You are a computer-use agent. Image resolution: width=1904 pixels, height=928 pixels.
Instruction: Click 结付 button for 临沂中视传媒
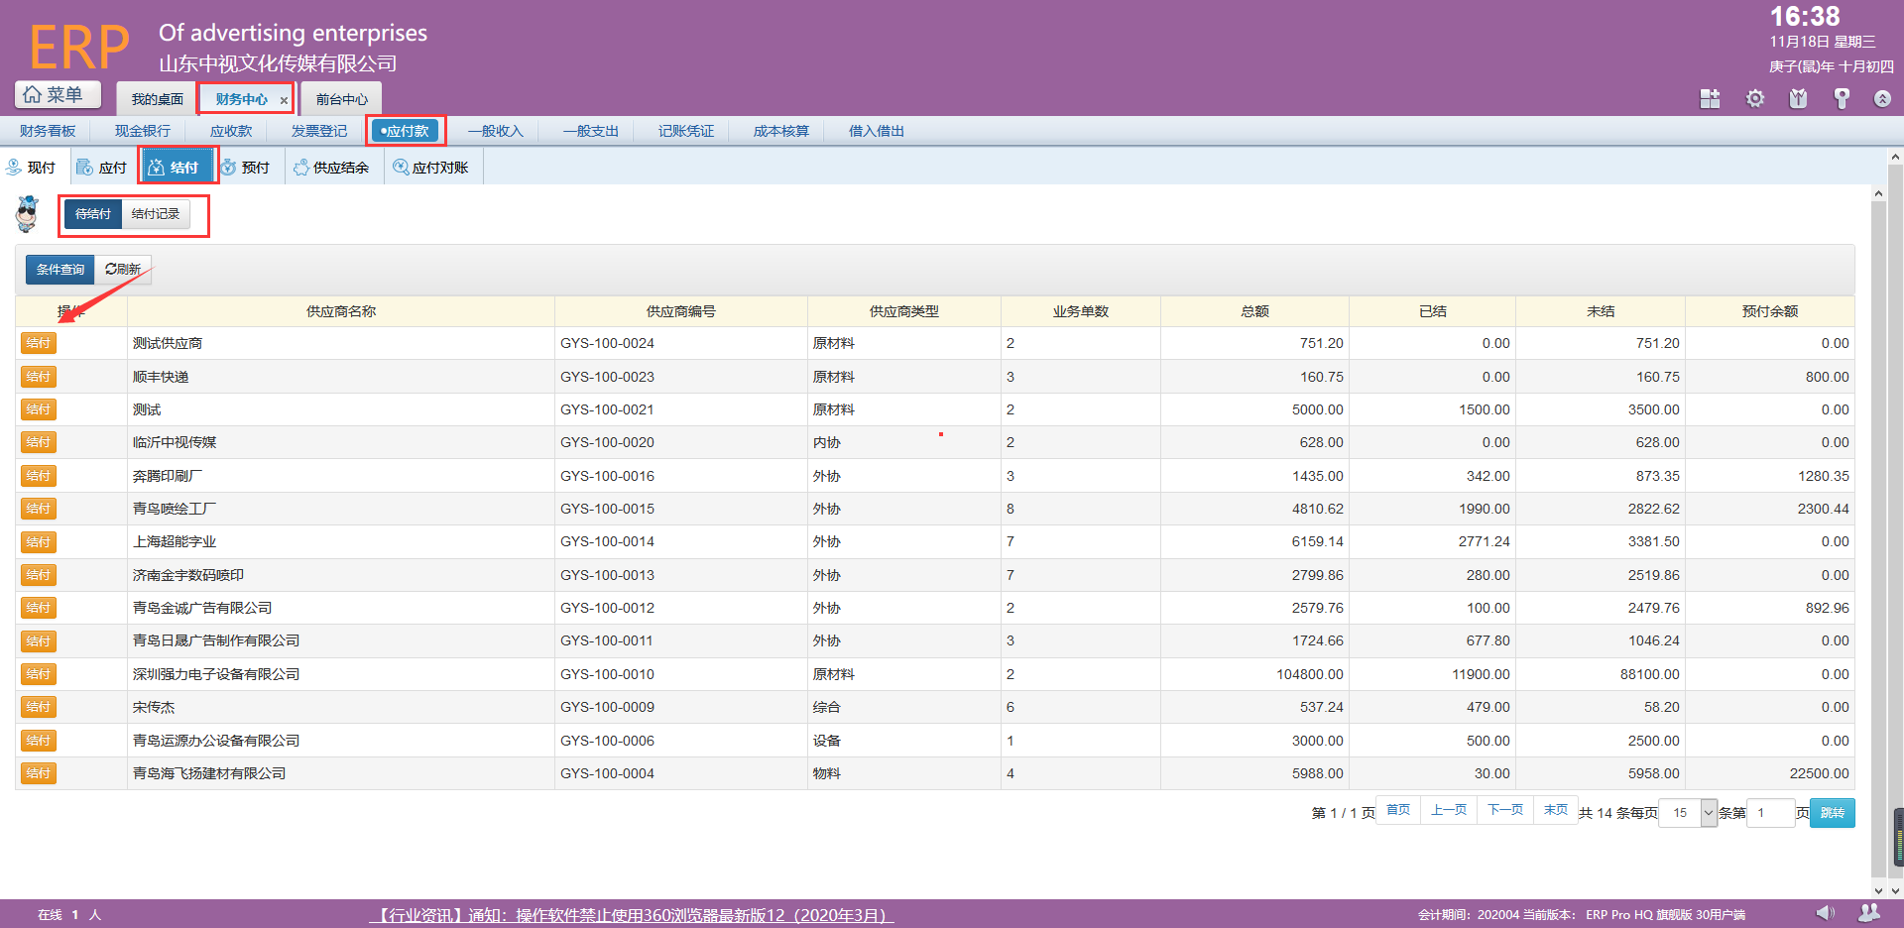(x=39, y=442)
